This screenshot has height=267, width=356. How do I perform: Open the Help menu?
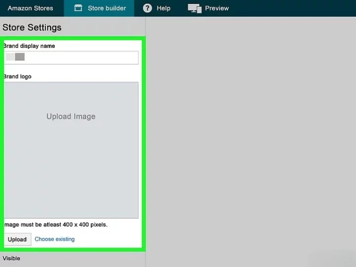click(x=157, y=8)
